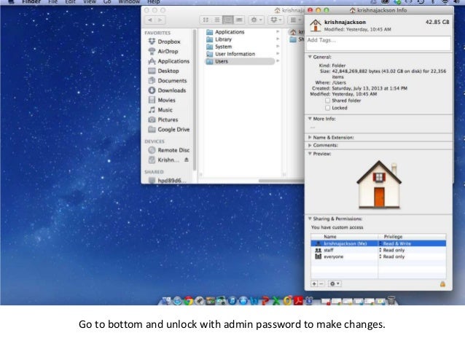Expand the Name & Extension section
This screenshot has height=349, width=465.
(310, 138)
